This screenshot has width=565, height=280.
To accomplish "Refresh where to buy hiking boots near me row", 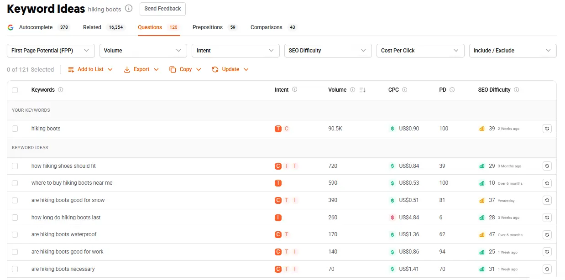I will point(547,183).
